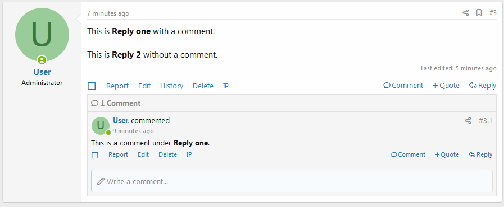Reply to post #3
This screenshot has width=504, height=207.
click(483, 86)
